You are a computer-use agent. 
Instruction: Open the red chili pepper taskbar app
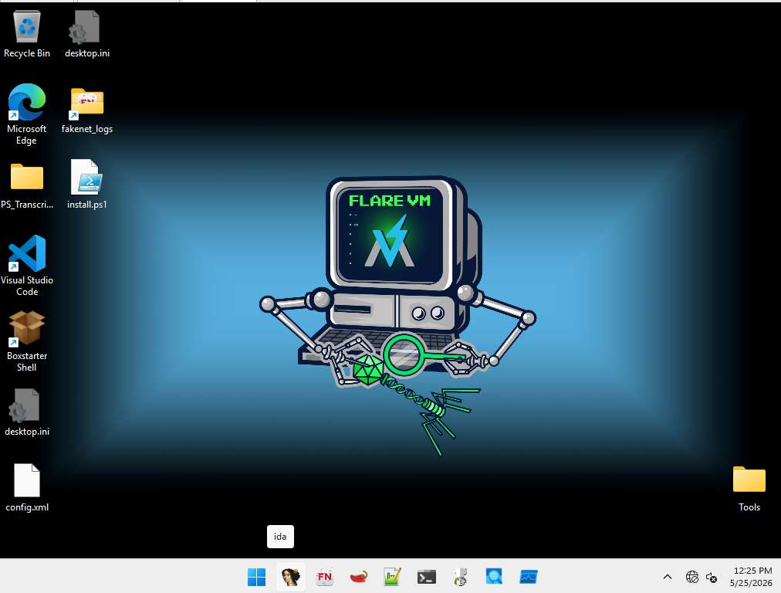pos(359,577)
